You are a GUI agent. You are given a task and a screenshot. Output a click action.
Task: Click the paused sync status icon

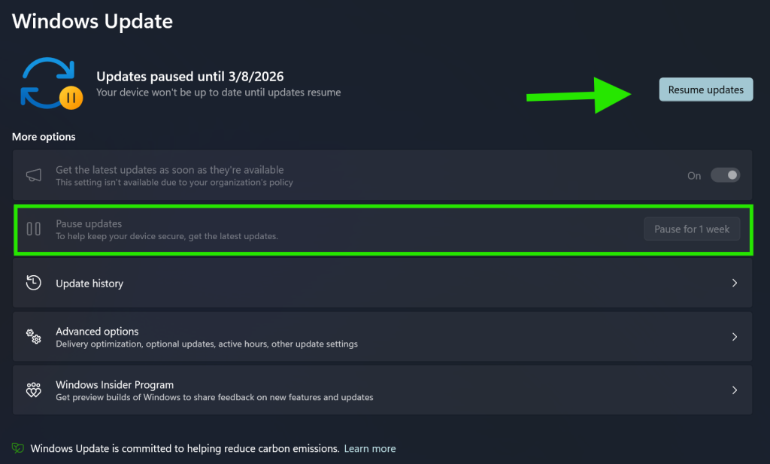click(x=50, y=83)
